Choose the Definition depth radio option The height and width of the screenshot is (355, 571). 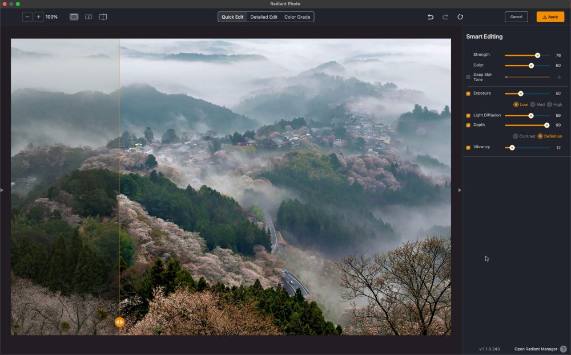pyautogui.click(x=540, y=136)
